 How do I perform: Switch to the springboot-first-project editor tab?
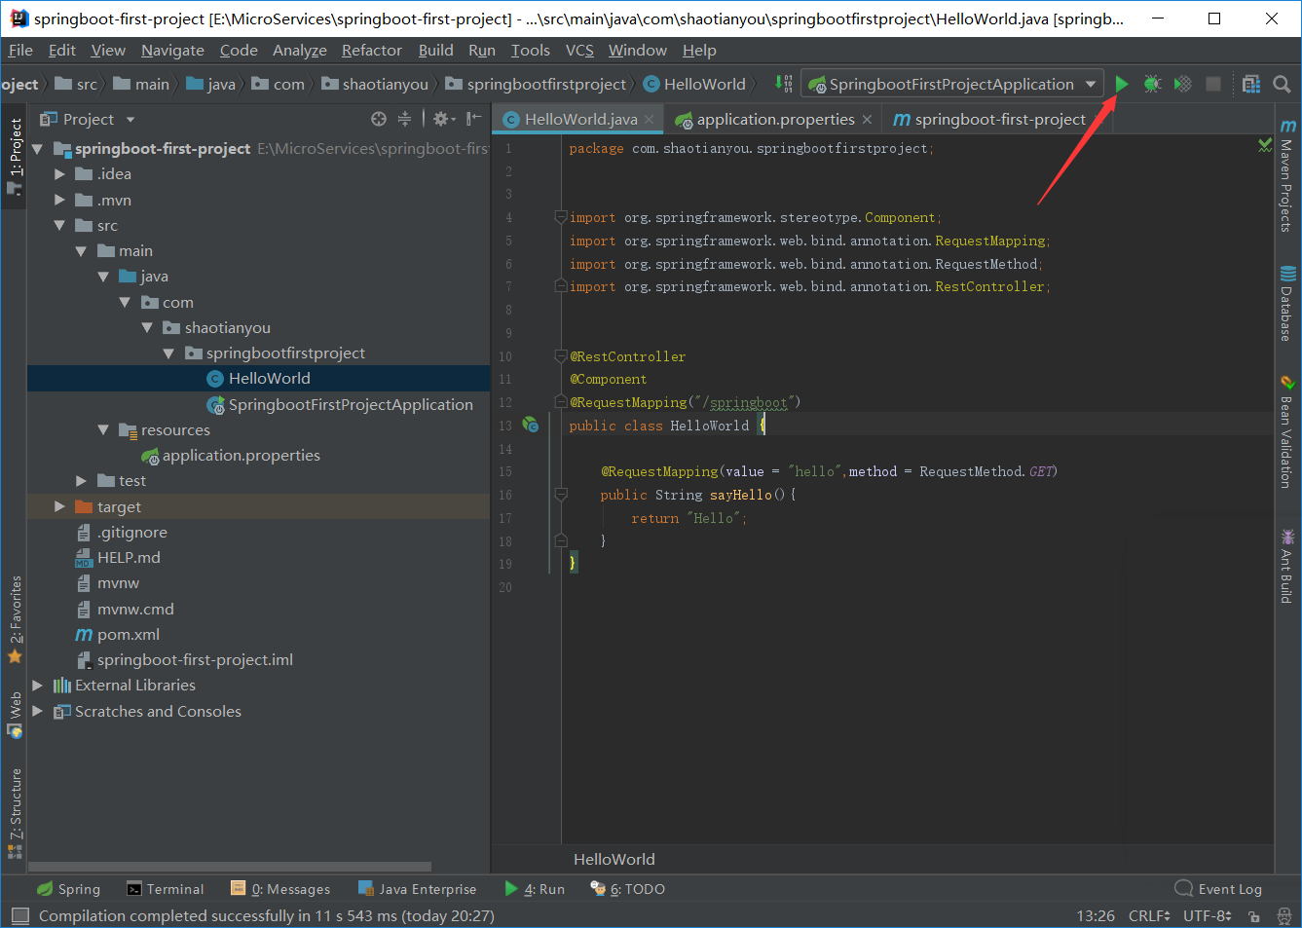coord(1000,119)
